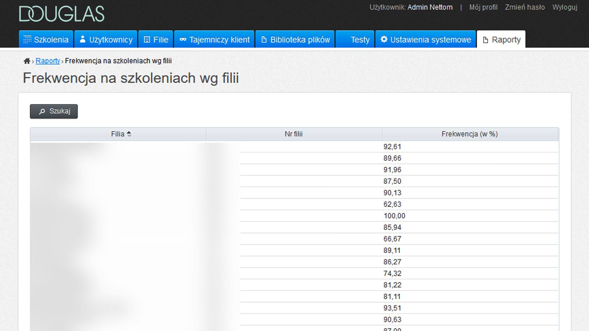This screenshot has width=589, height=331.
Task: Click the gear icon on Ustawienia systemowe
Action: pyautogui.click(x=384, y=39)
